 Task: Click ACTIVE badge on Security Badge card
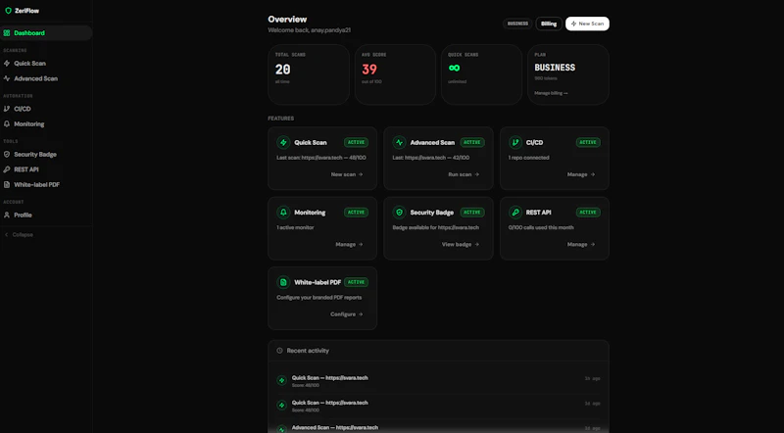pyautogui.click(x=472, y=213)
